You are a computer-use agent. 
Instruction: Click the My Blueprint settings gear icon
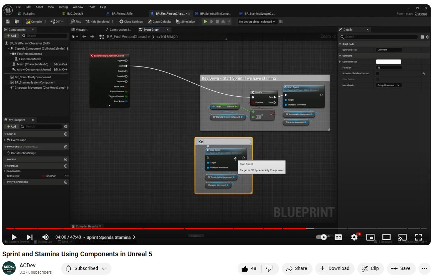pos(66,126)
